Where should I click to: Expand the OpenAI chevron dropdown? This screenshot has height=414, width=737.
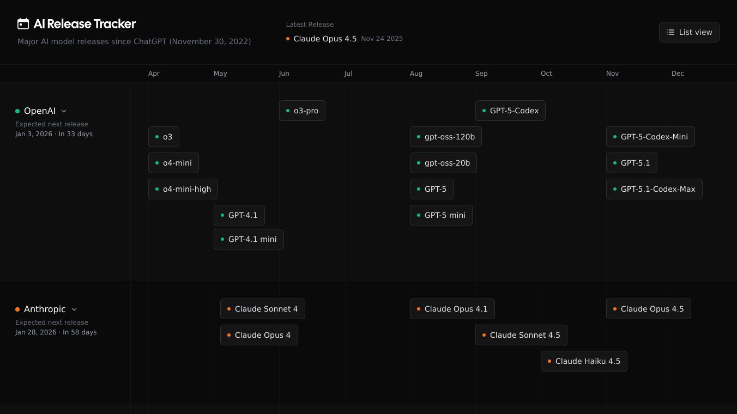pos(64,111)
